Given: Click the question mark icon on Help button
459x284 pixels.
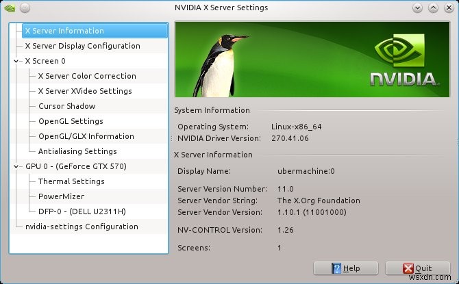Looking at the screenshot, I should pos(336,268).
